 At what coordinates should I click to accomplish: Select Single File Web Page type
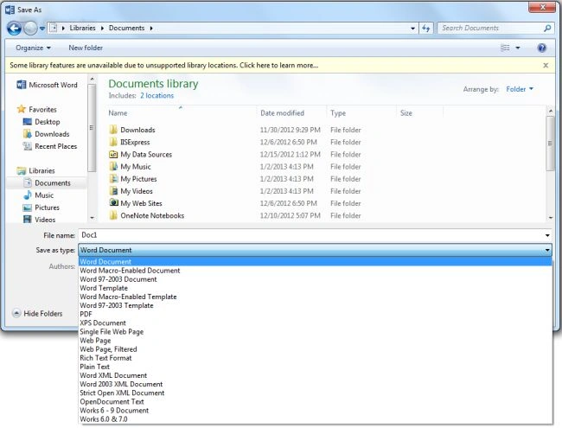315,332
